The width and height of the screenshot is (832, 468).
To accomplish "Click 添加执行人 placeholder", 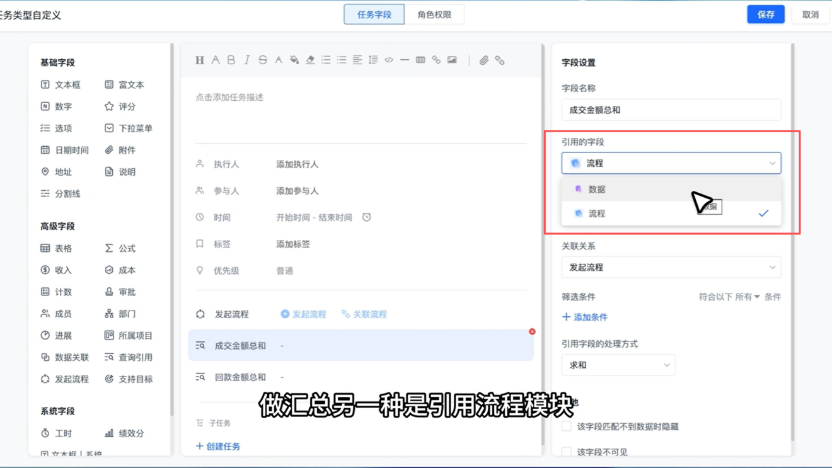I will 298,164.
